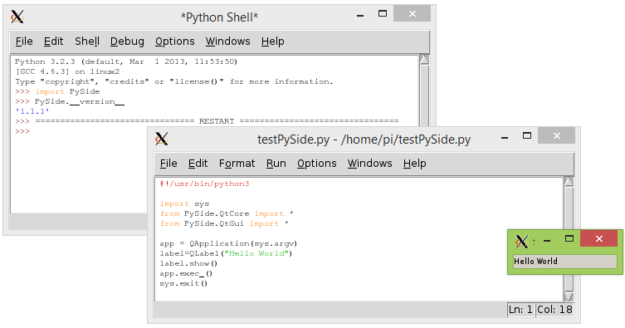The height and width of the screenshot is (328, 625).
Task: Click the X icon in Hello World window
Action: tap(522, 241)
